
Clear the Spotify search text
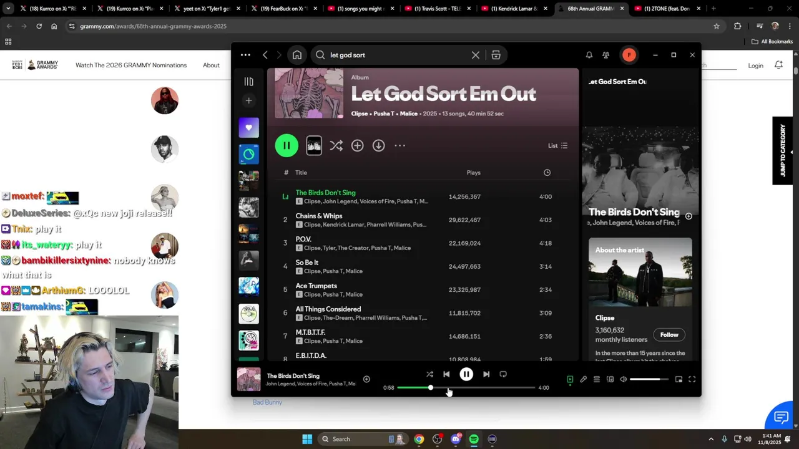pyautogui.click(x=476, y=55)
